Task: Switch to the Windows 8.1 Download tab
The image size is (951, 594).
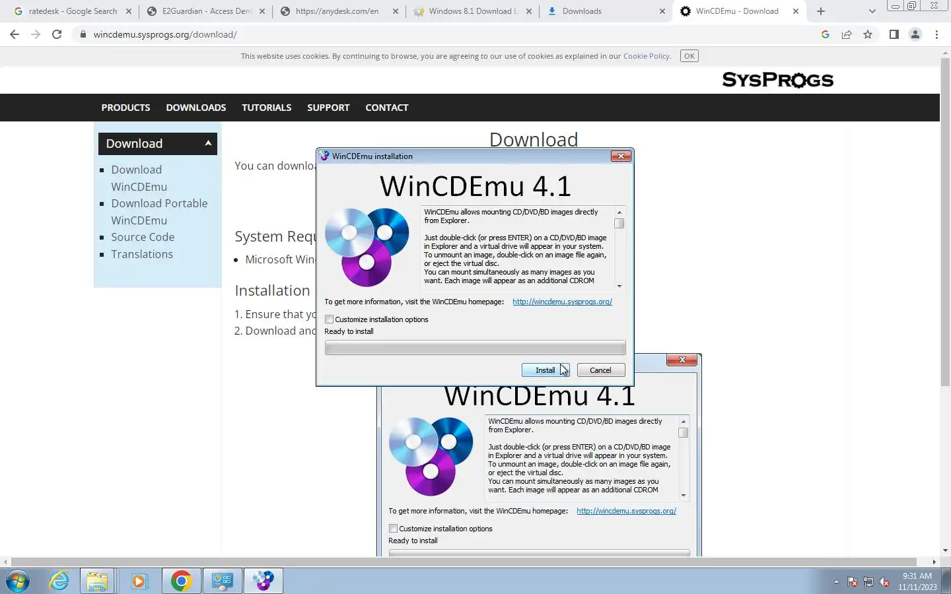Action: (x=472, y=11)
